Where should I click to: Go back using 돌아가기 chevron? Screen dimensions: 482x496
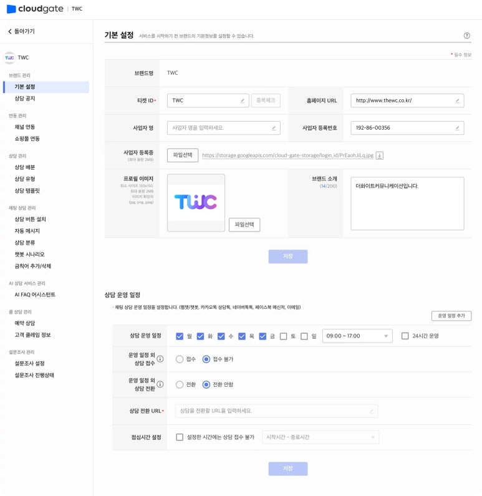(x=10, y=31)
